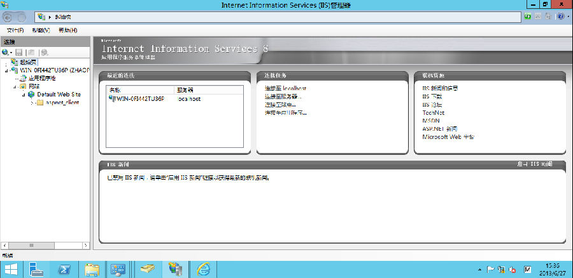Click the globe connect icon in the Connections toolbar

4,53
